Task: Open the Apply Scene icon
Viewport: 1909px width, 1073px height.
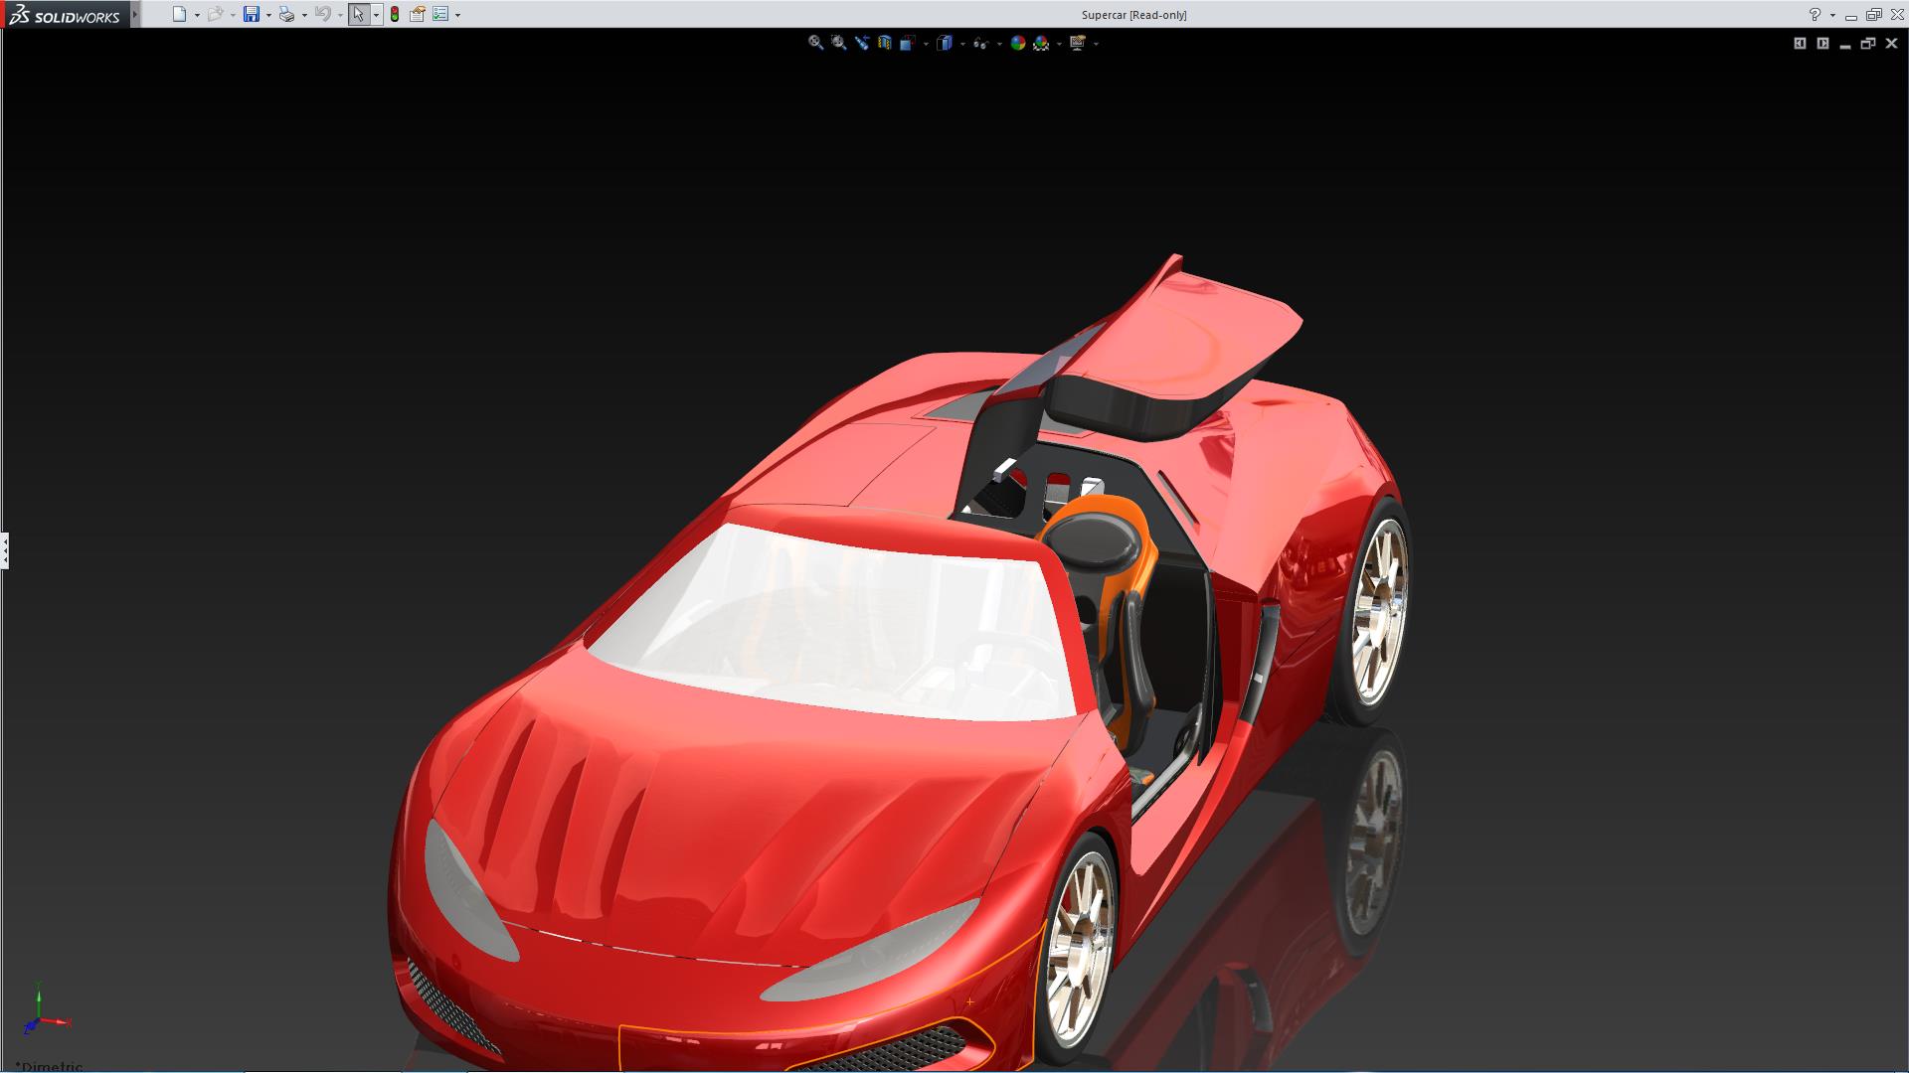Action: [x=1041, y=43]
